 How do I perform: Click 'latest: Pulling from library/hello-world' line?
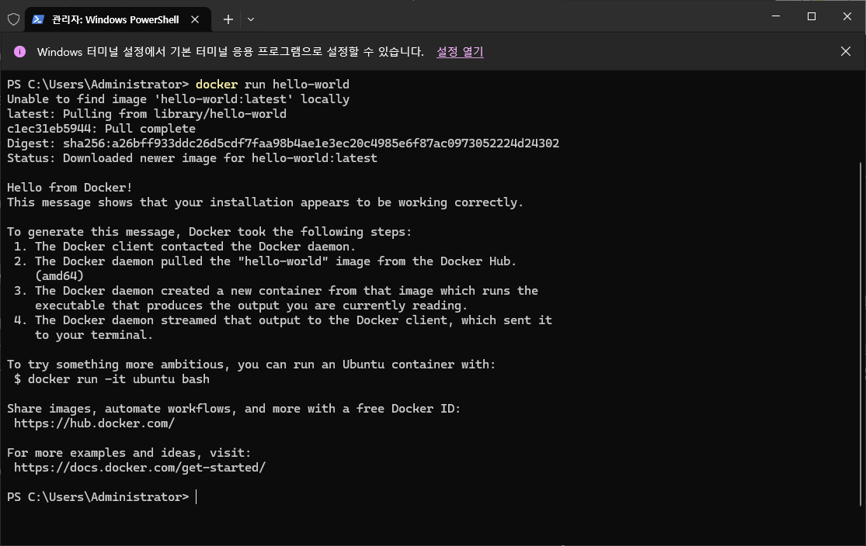[146, 114]
